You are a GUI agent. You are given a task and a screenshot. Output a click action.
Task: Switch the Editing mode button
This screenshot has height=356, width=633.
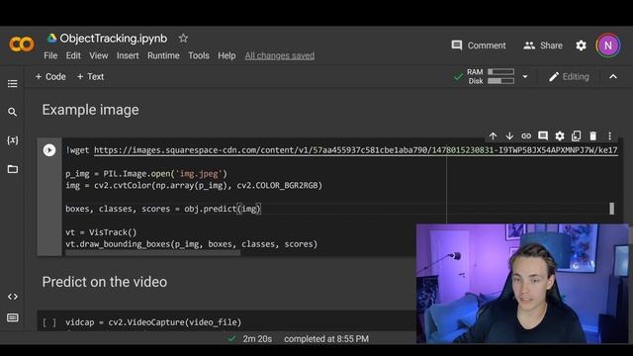click(x=569, y=77)
